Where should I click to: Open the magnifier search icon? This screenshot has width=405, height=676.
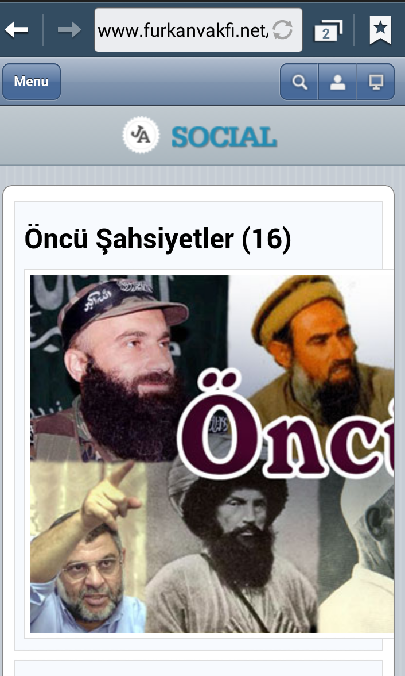pyautogui.click(x=299, y=82)
